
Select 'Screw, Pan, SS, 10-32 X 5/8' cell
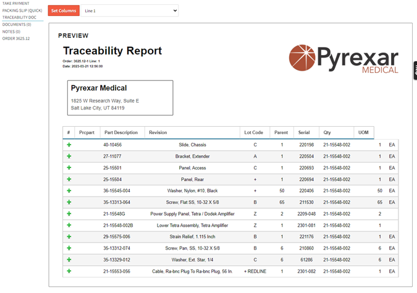click(x=192, y=248)
